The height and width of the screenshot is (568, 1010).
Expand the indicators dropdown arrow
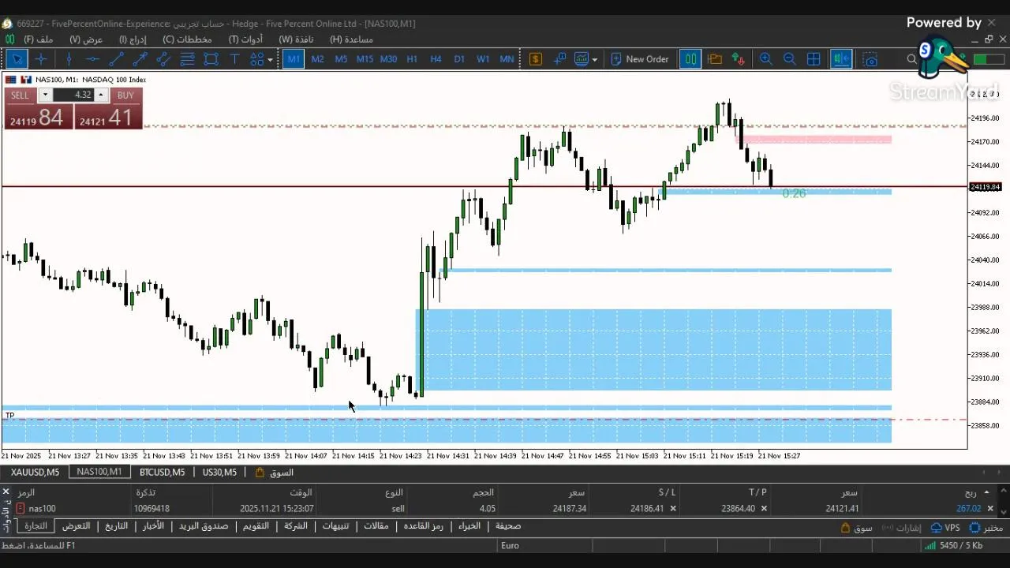tap(594, 59)
